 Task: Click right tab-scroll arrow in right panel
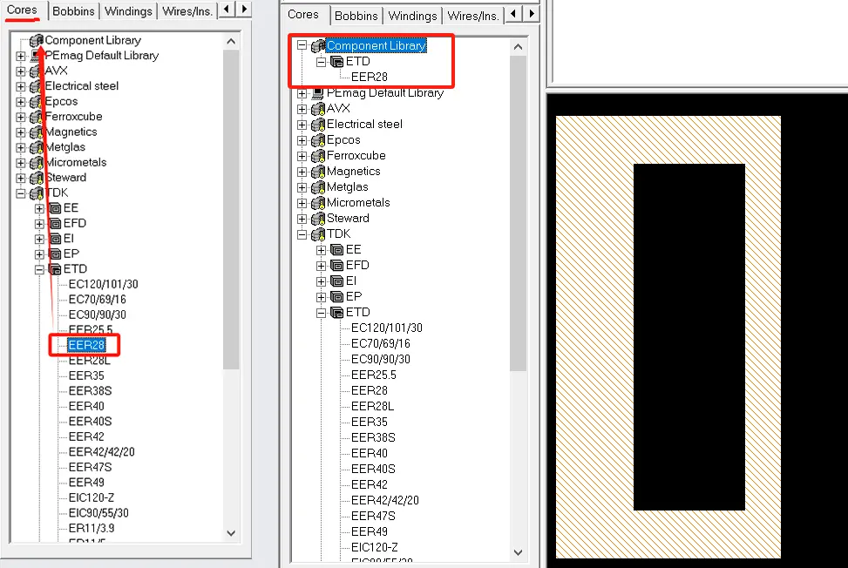tap(531, 14)
